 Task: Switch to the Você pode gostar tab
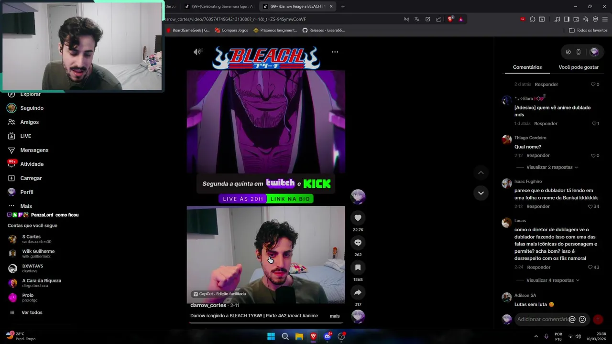pos(579,67)
